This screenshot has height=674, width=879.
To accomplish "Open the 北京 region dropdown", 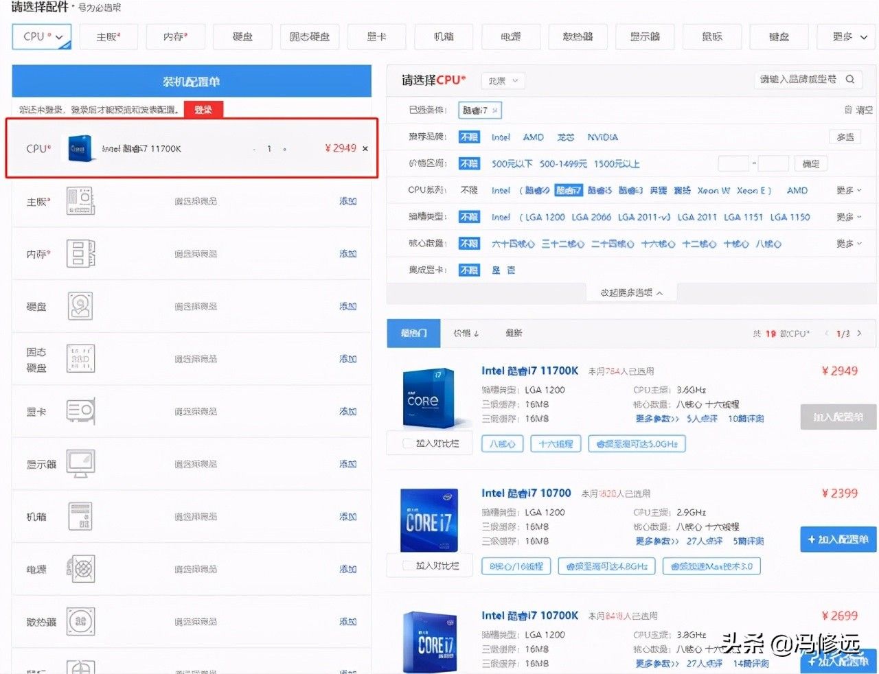I will pos(503,81).
